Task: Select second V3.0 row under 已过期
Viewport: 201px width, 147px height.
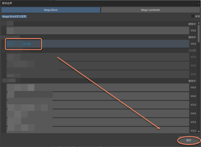Action: [x=97, y=65]
